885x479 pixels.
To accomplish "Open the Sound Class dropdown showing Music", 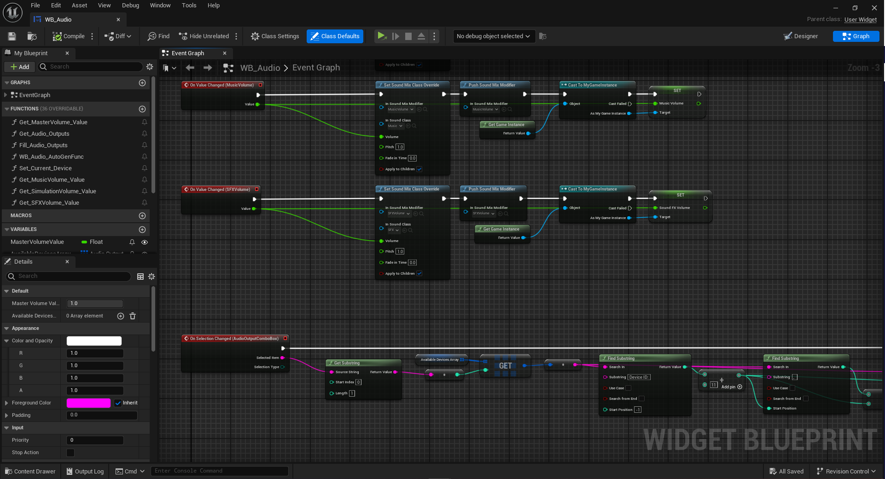I will tap(395, 126).
